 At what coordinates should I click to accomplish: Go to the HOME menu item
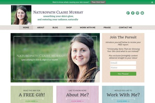[x=26, y=28]
